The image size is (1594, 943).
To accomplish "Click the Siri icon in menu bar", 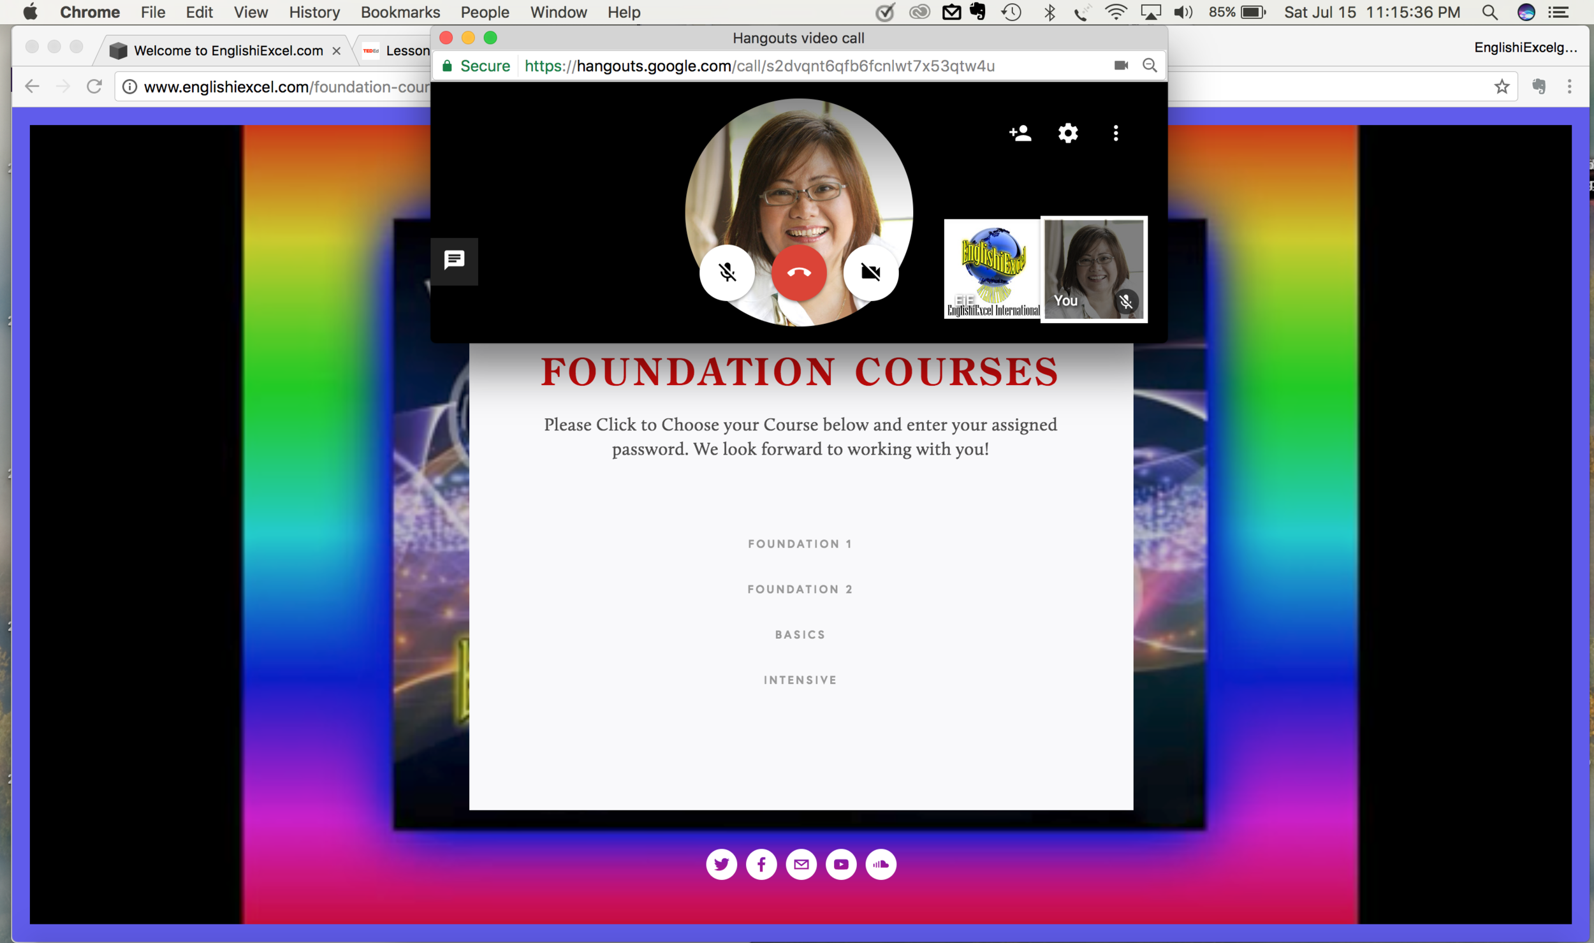I will point(1526,12).
